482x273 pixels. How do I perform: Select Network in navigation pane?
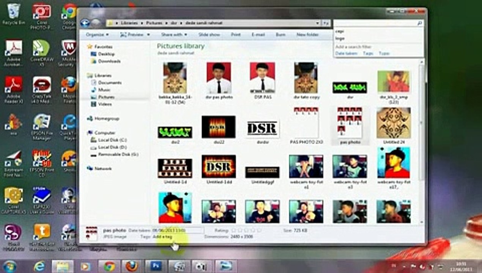tap(99, 168)
